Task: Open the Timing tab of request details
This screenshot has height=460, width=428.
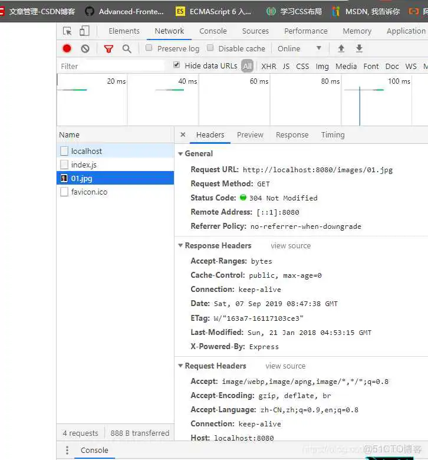Action: (x=332, y=135)
